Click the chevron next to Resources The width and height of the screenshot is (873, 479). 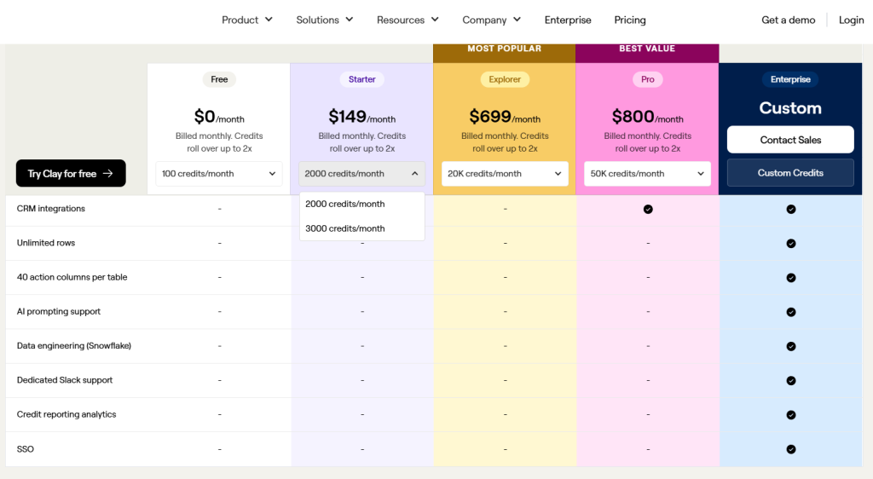[435, 20]
